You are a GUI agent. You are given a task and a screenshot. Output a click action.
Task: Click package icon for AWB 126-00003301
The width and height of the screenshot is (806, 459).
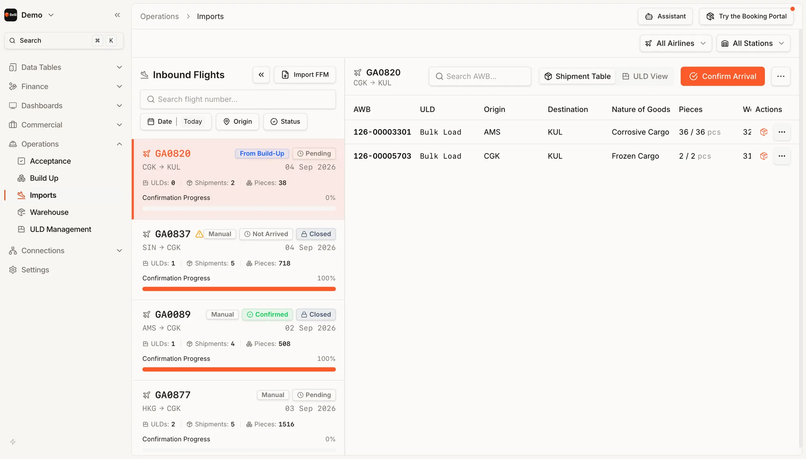click(x=764, y=132)
